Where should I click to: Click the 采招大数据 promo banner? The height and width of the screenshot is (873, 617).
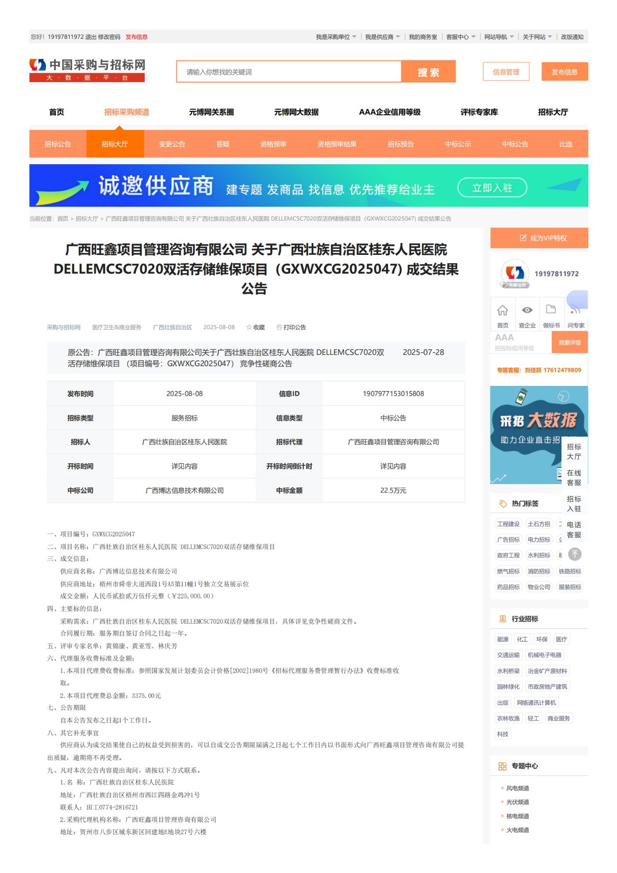tap(539, 435)
